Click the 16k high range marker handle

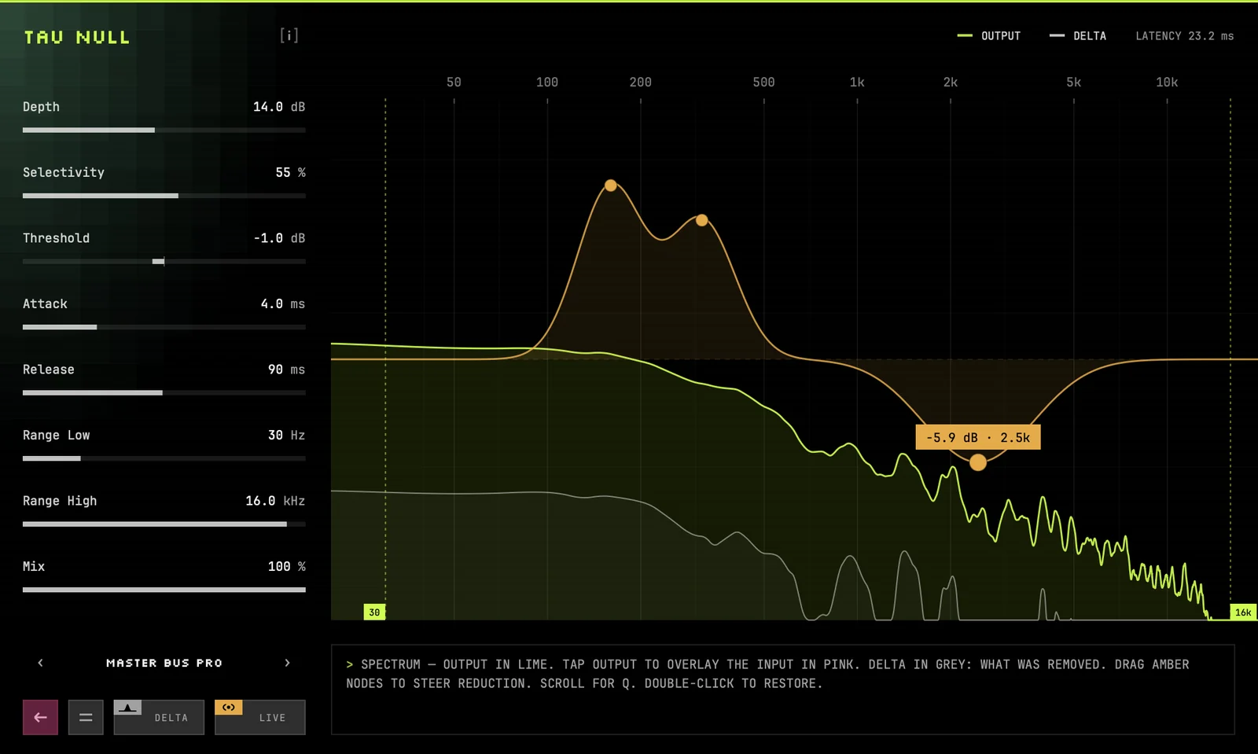coord(1243,612)
